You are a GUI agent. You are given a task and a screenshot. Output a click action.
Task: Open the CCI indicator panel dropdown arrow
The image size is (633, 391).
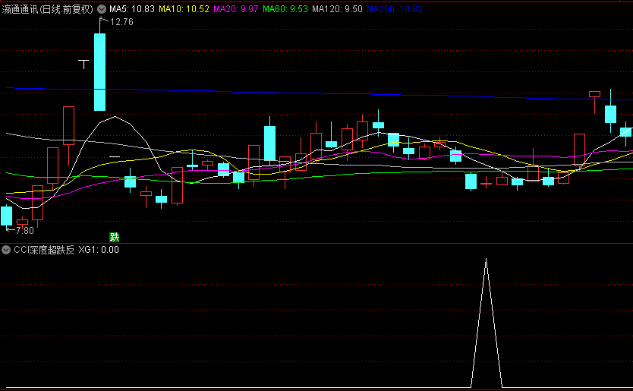coord(5,250)
